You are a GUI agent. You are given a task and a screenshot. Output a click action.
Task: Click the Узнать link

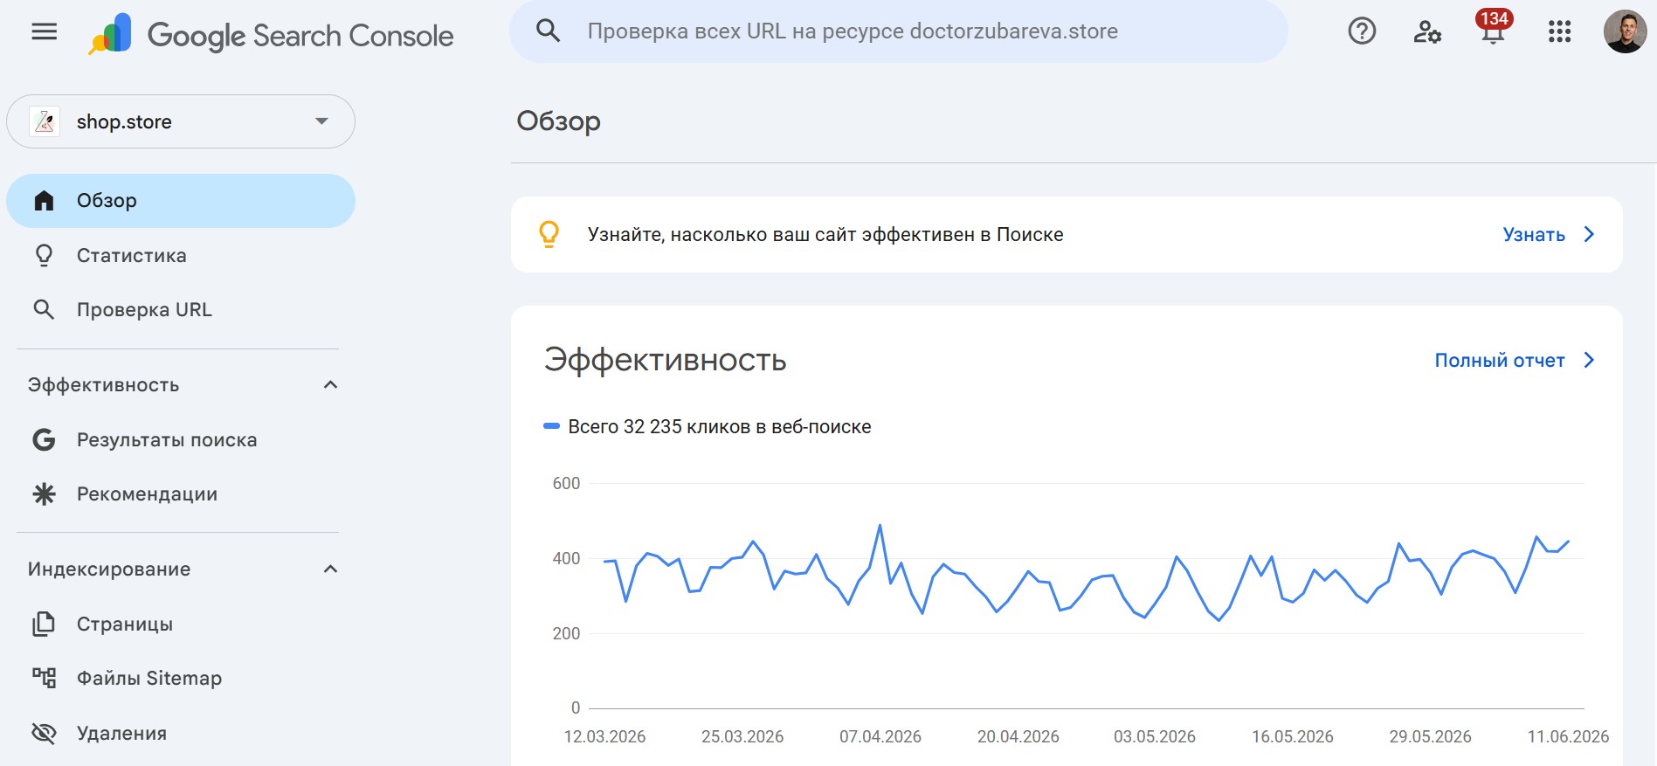coord(1534,234)
